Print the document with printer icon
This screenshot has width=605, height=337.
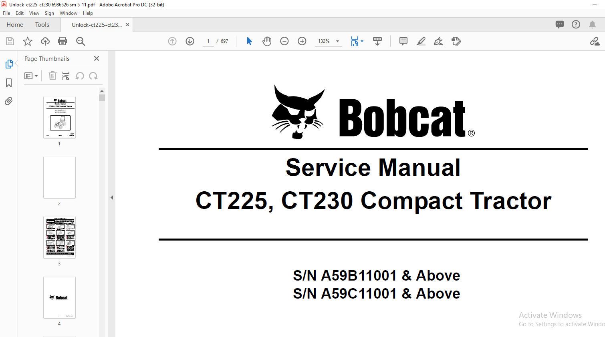point(63,41)
